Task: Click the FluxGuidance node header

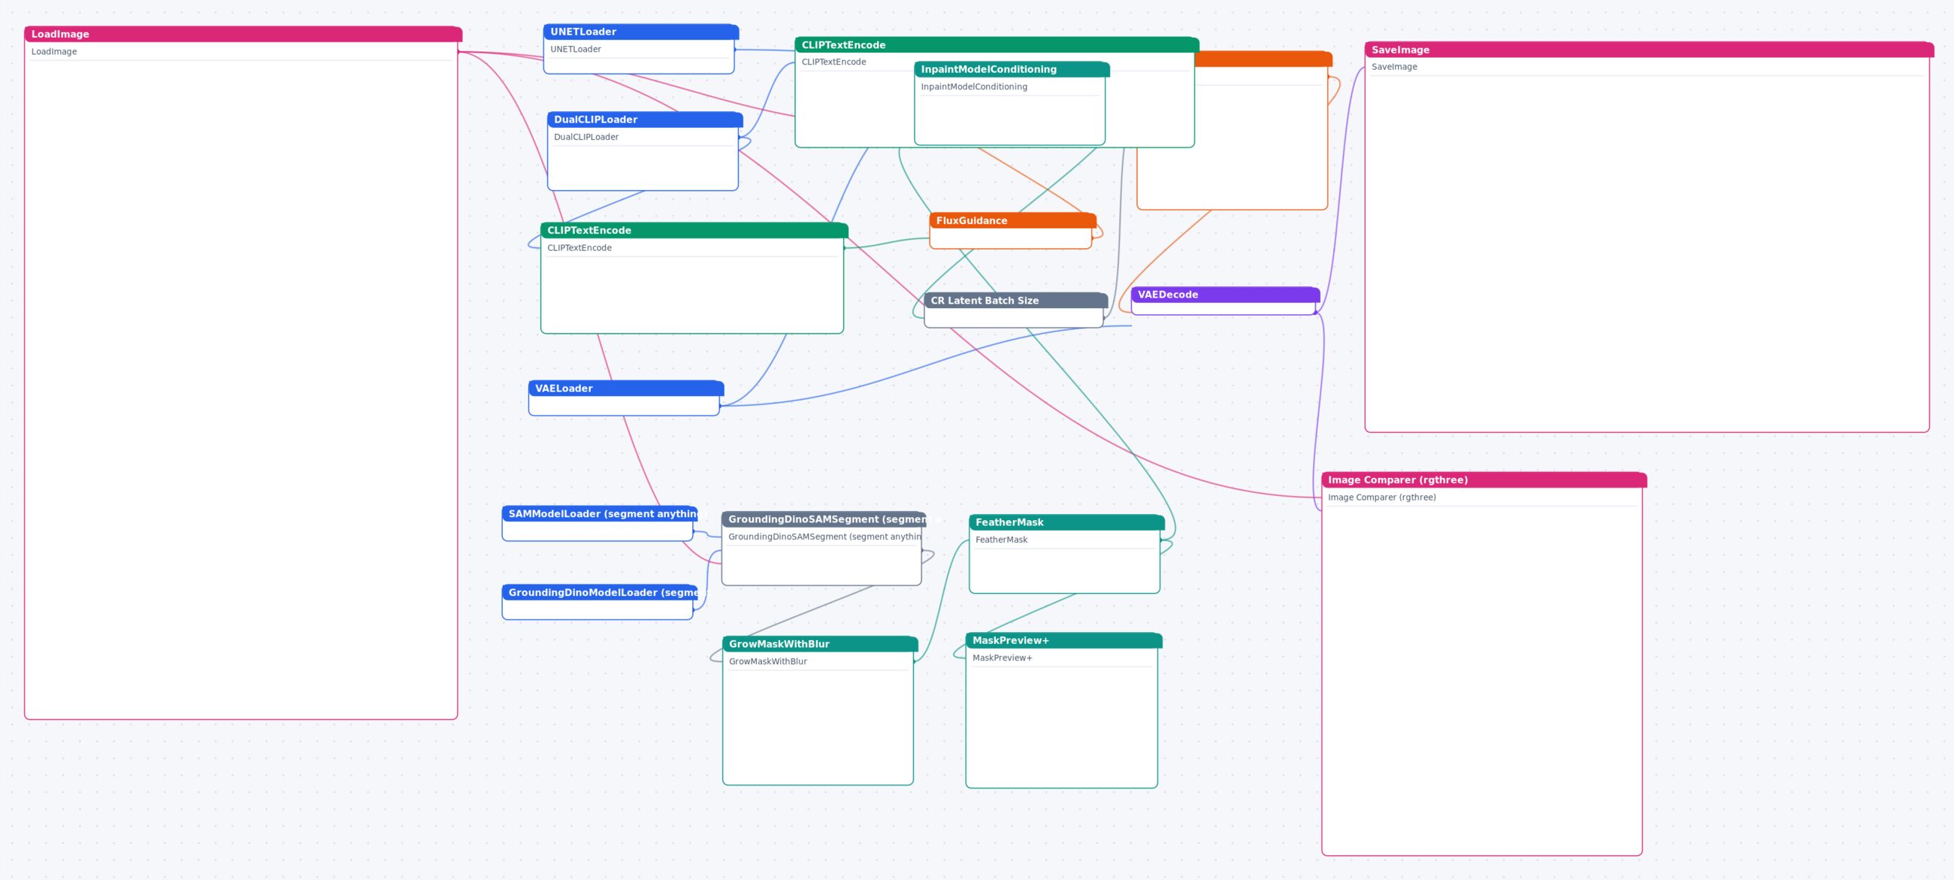Action: (1012, 221)
